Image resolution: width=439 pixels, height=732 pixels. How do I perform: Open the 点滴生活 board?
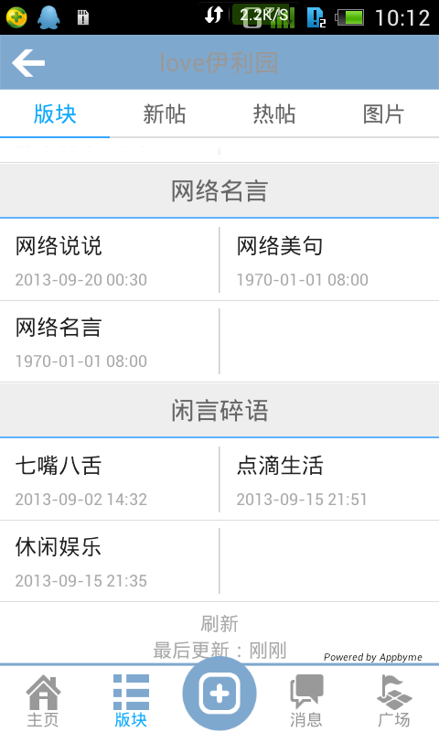329,479
